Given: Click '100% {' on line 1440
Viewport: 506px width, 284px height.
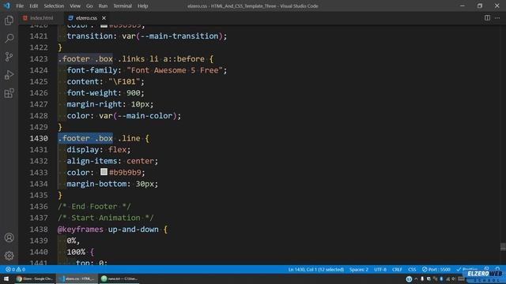Looking at the screenshot, I should 81,252.
